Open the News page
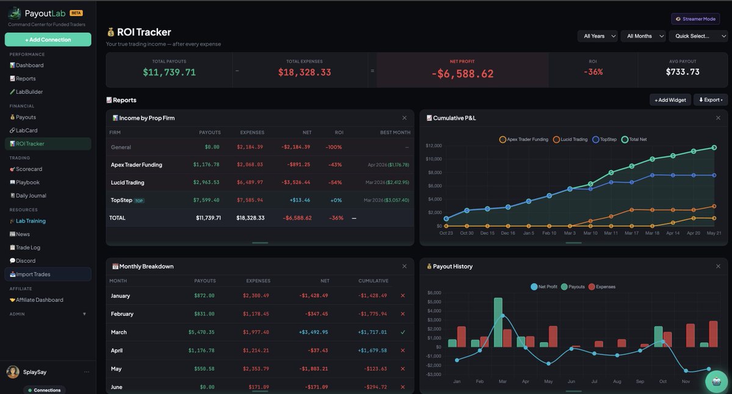Viewport: 732px width, 394px height. click(x=20, y=234)
